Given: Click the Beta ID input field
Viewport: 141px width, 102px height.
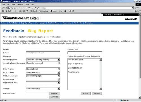Looking at the screenshot, I should (x=43, y=49).
